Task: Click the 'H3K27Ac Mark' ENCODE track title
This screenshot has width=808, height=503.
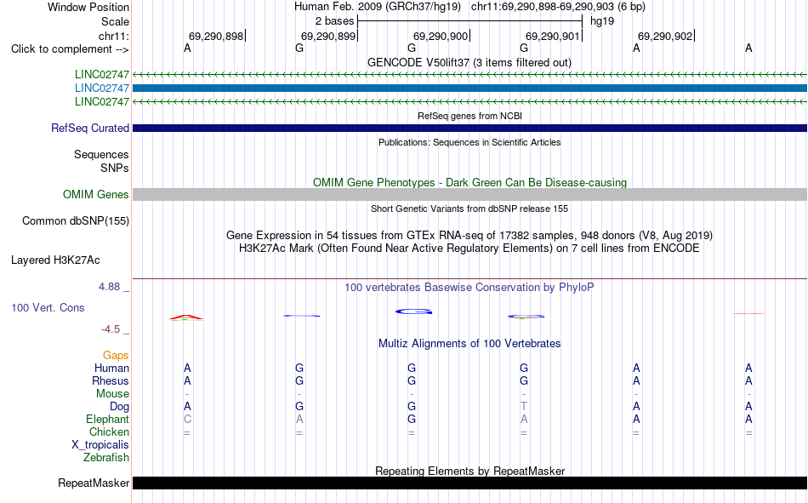Action: (x=469, y=249)
